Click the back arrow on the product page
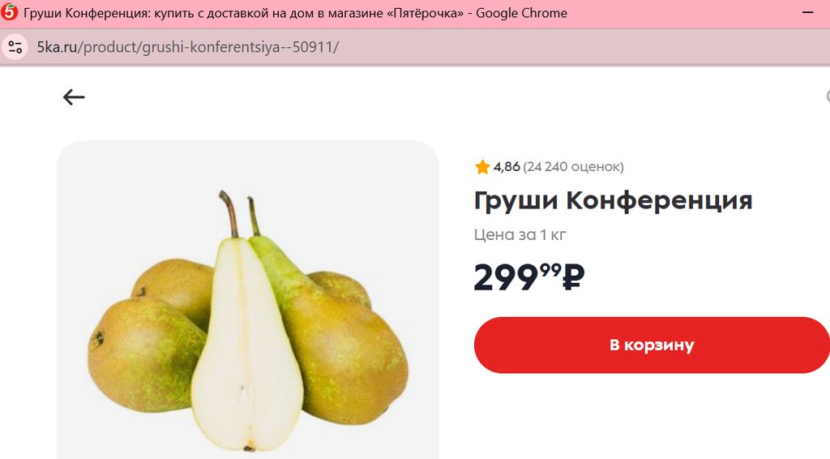 pos(74,97)
